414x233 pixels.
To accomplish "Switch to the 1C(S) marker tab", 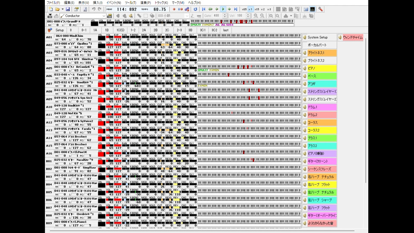I will pos(120,30).
